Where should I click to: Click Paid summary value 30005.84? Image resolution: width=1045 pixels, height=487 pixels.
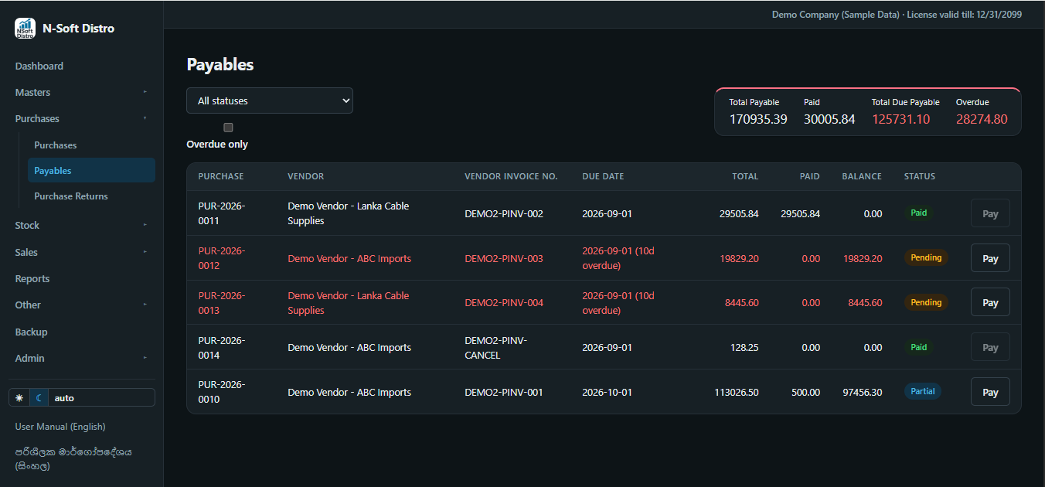point(829,119)
